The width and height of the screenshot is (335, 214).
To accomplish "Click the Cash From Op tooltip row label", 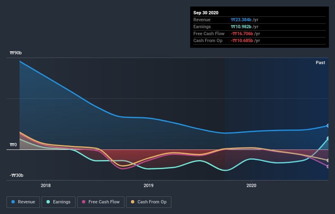I will (x=208, y=40).
